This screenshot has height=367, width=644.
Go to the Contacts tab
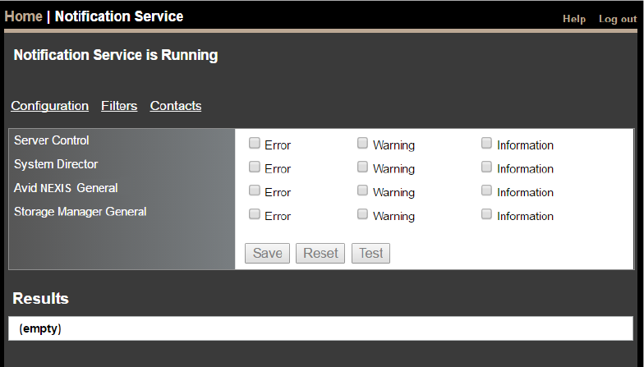point(176,106)
